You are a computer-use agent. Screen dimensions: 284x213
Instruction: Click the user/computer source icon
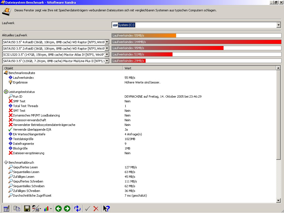tap(35, 209)
